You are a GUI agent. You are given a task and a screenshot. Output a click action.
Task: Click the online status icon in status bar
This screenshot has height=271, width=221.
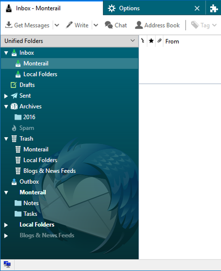point(7,264)
